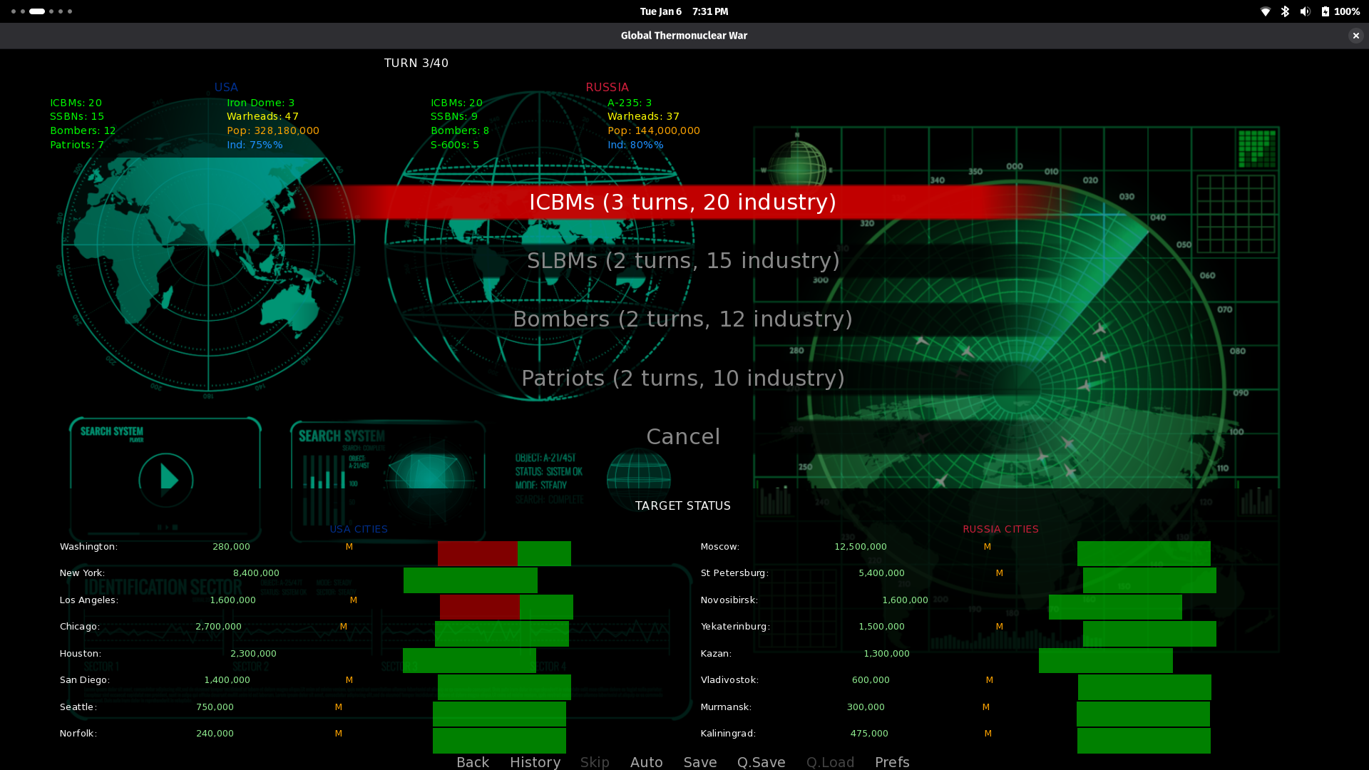The height and width of the screenshot is (770, 1369).
Task: Enable Auto mode
Action: [x=646, y=762]
